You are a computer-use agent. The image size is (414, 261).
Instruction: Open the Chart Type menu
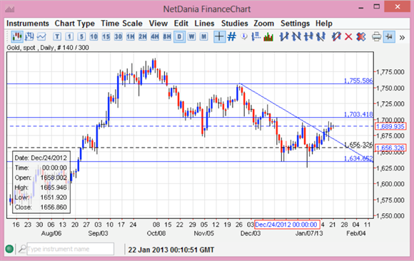point(75,24)
